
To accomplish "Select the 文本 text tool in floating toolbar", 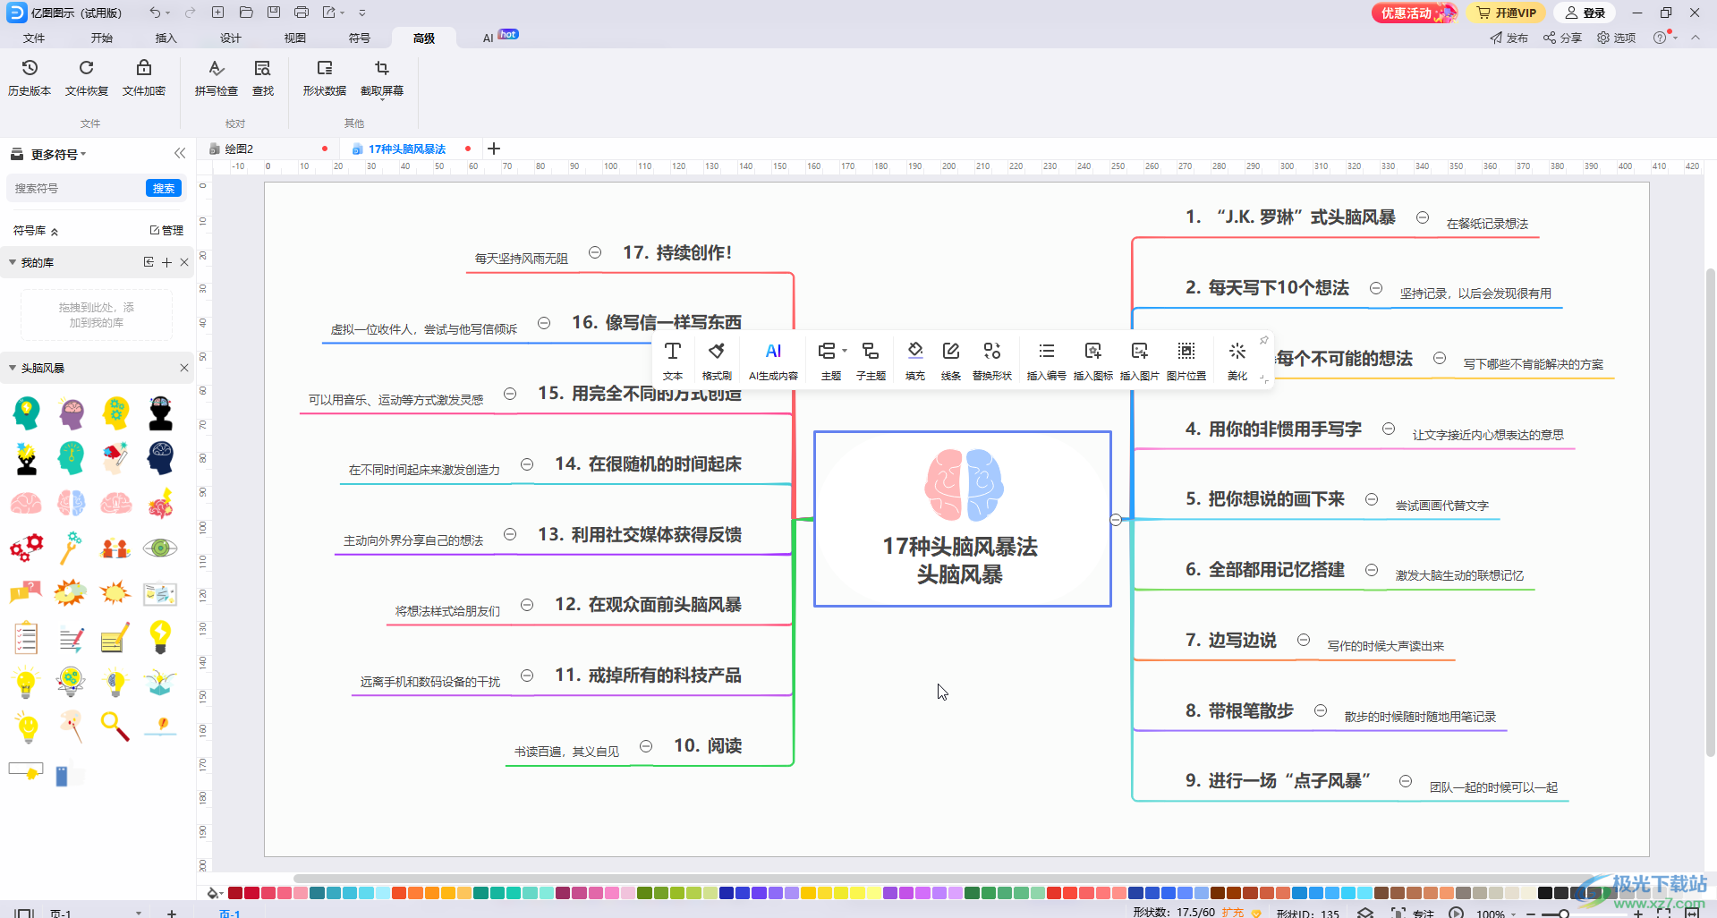I will pyautogui.click(x=673, y=361).
